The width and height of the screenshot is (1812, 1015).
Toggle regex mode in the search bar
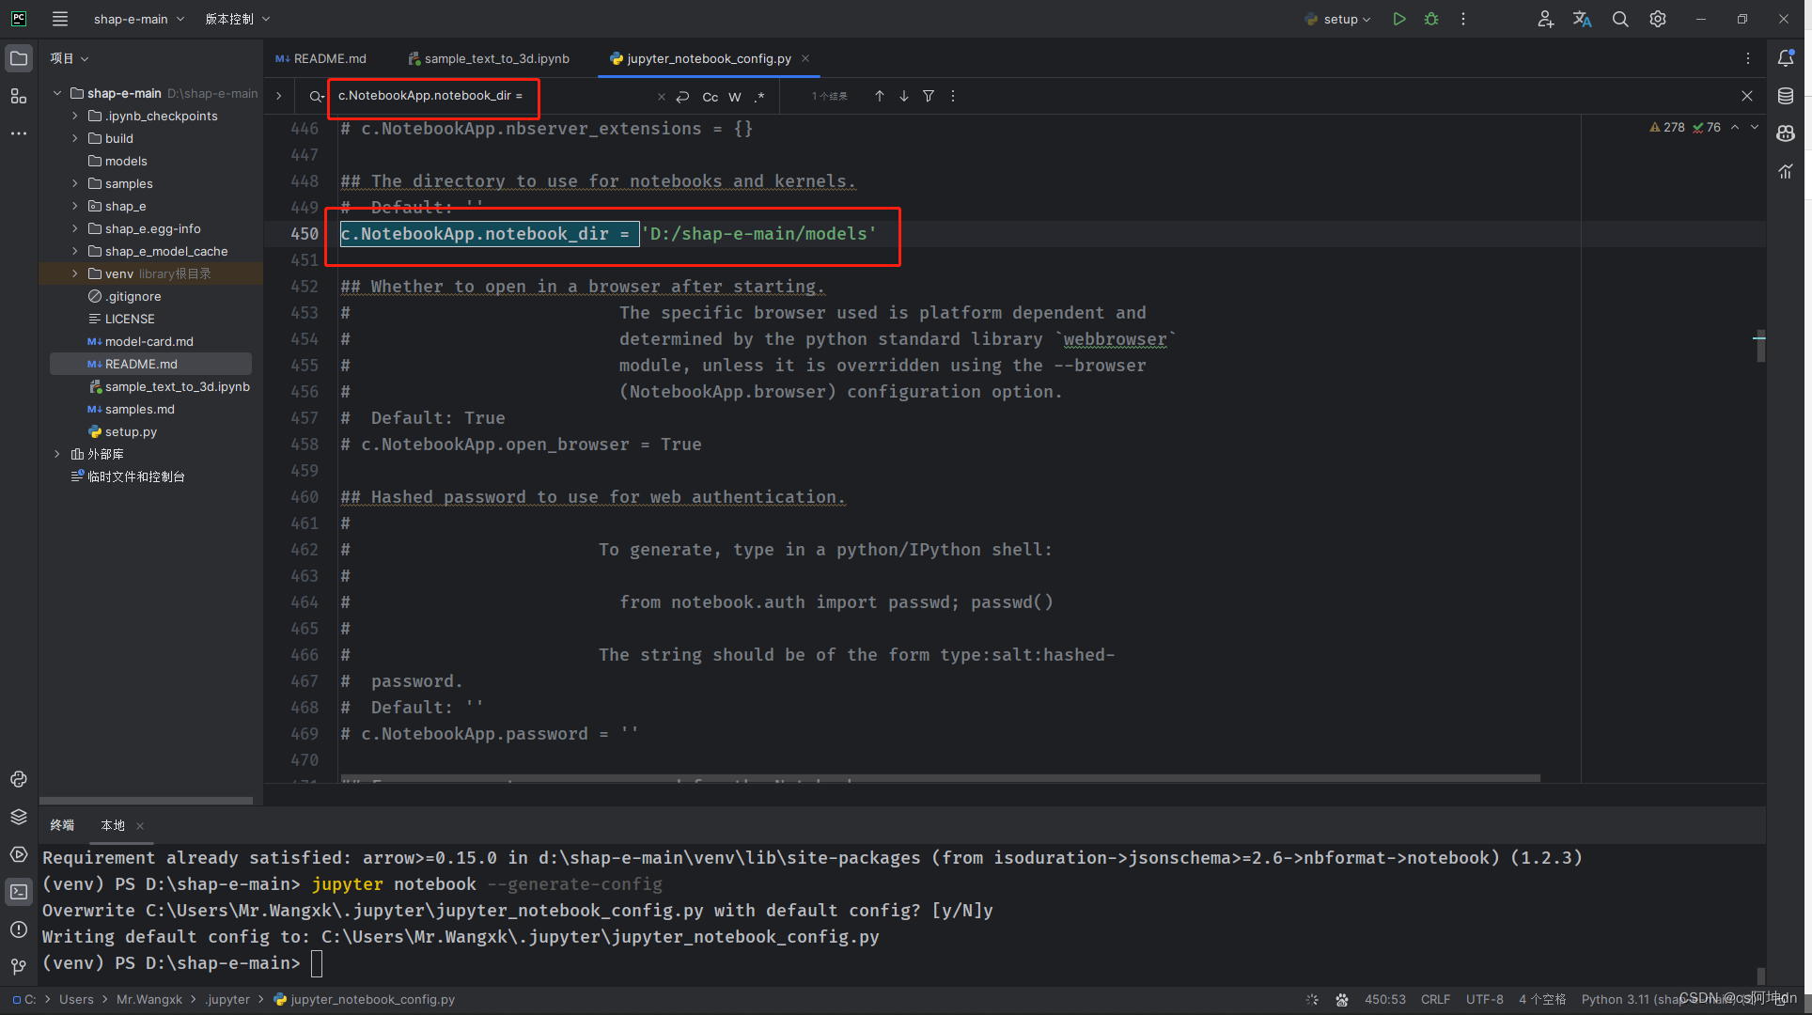click(x=760, y=96)
